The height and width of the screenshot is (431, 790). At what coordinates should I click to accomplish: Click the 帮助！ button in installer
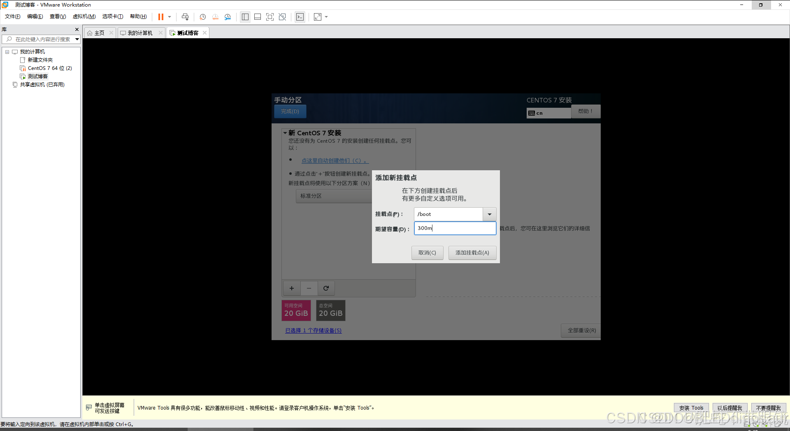[586, 111]
